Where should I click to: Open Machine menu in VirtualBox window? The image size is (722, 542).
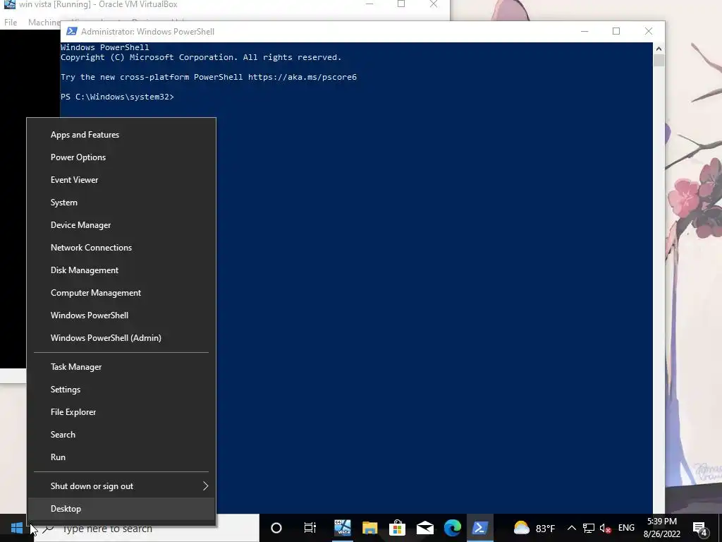44,22
